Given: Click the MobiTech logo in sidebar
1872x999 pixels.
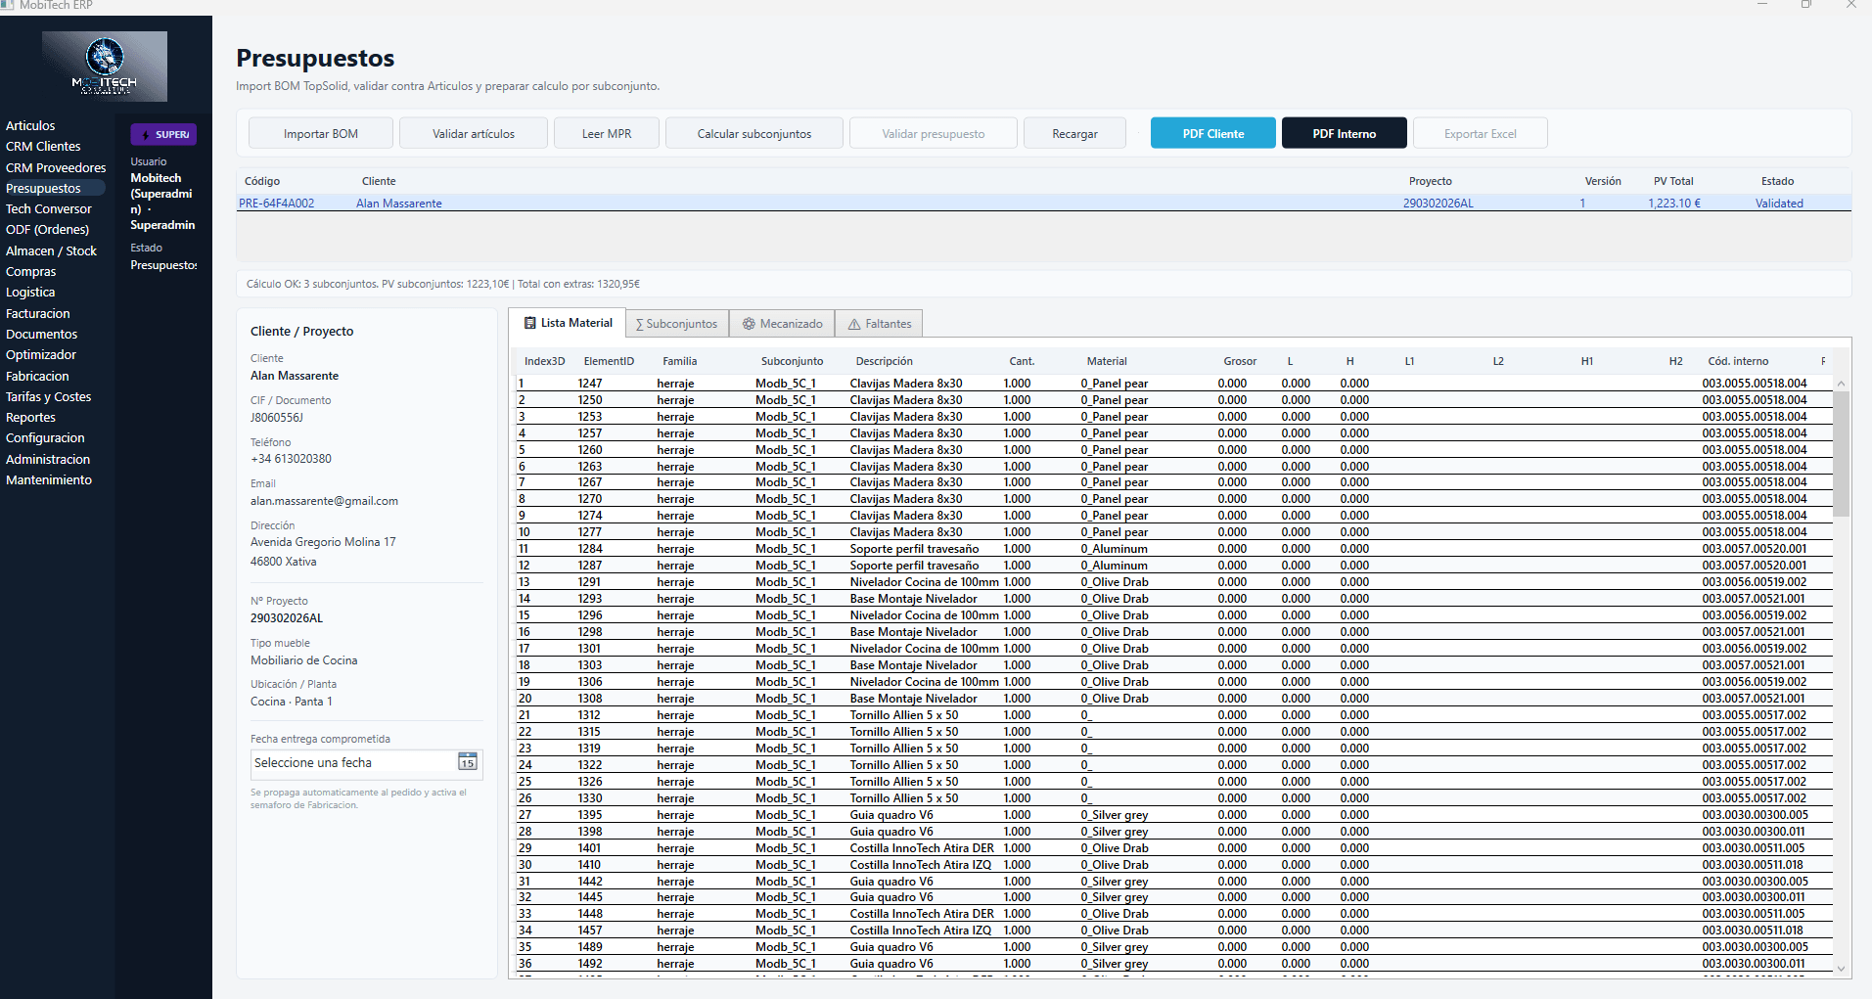Looking at the screenshot, I should (x=105, y=66).
